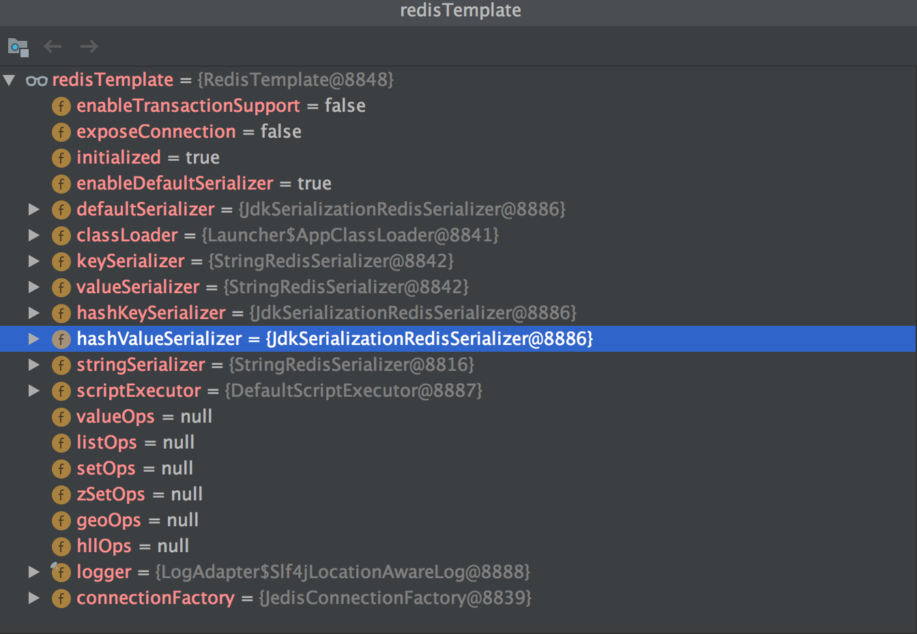Click field icon of geoOps
This screenshot has height=634, width=917.
pyautogui.click(x=61, y=521)
